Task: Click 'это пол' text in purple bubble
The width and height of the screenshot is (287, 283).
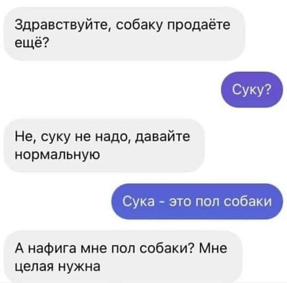Action: (195, 201)
